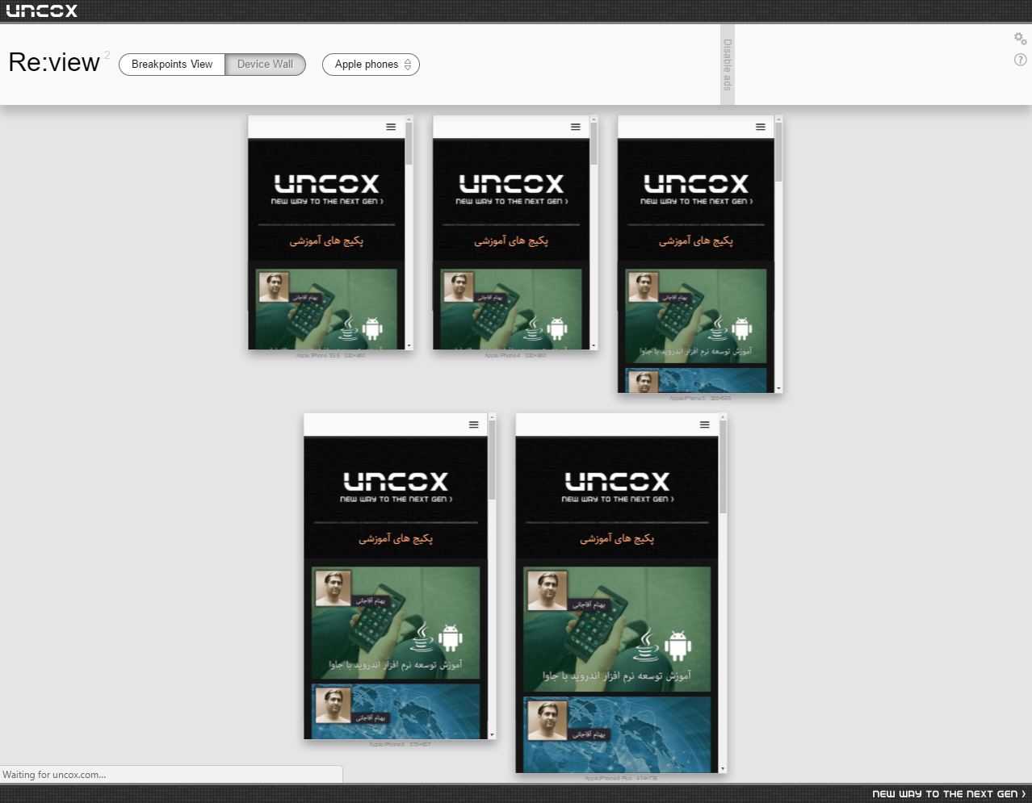This screenshot has height=803, width=1032.
Task: Click the 'Apple iPhone 3GS 320×480' label
Action: click(x=331, y=355)
